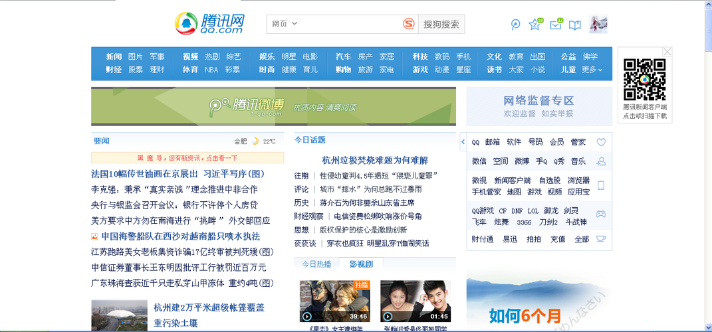Image resolution: width=712 pixels, height=332 pixels.
Task: Expand the 更多 navigation dropdown
Action: [592, 70]
